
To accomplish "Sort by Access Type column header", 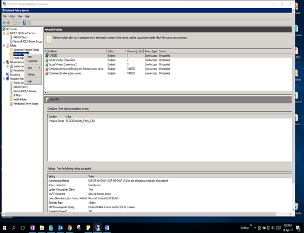I will (x=151, y=51).
